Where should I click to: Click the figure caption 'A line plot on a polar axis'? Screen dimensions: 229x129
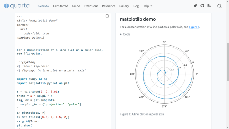click(142, 114)
